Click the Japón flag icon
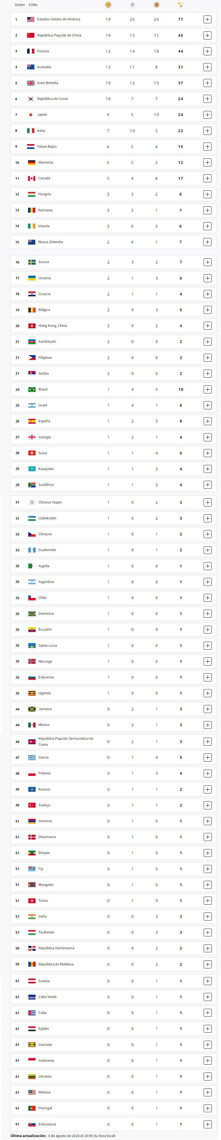221x1140 pixels. pyautogui.click(x=31, y=115)
